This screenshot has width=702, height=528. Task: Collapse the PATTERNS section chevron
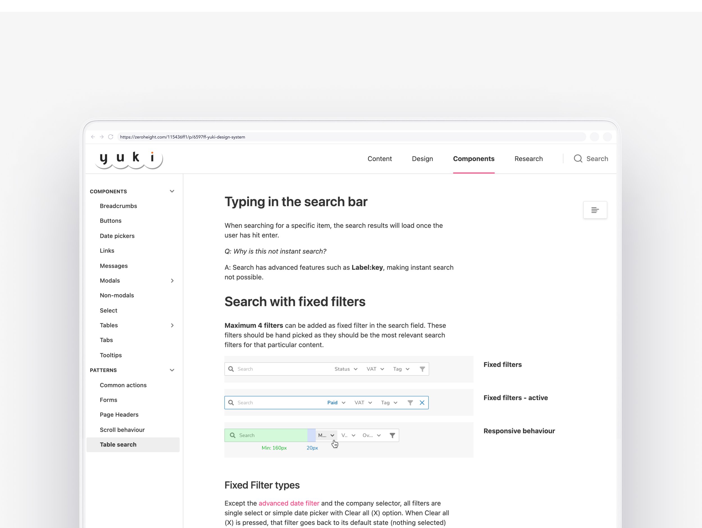click(172, 370)
